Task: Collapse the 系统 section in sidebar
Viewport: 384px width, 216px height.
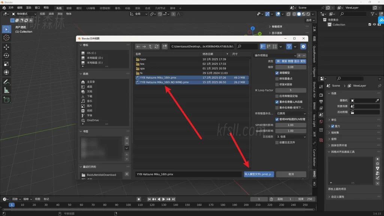Action: (x=81, y=74)
